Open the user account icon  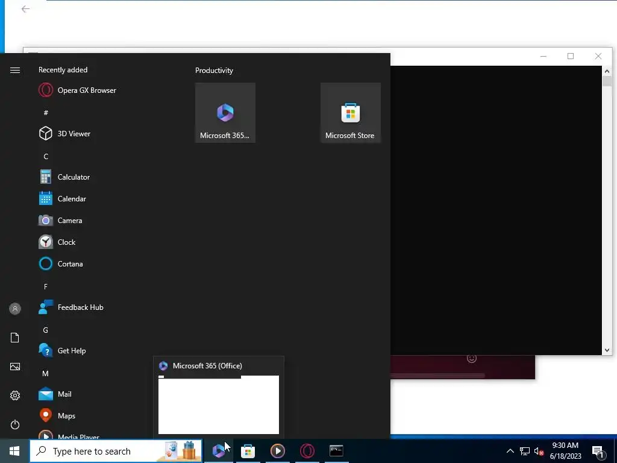15,309
